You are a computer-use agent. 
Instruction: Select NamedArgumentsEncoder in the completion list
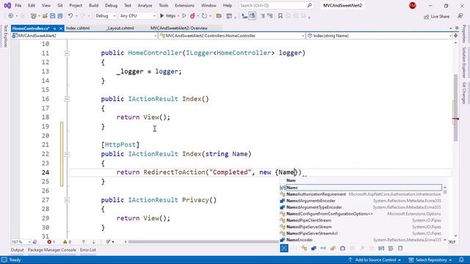pos(361,201)
